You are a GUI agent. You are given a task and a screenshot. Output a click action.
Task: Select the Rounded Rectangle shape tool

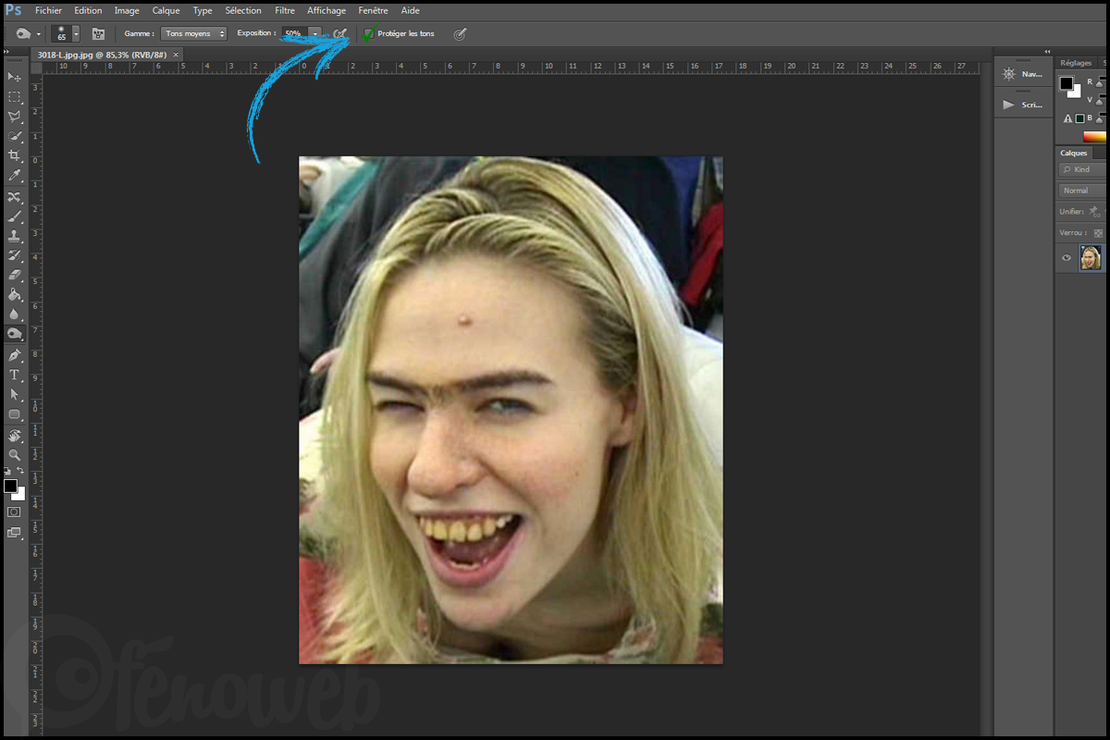pyautogui.click(x=14, y=414)
